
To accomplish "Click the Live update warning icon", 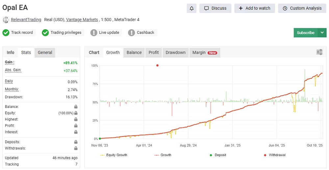I will coord(94,33).
